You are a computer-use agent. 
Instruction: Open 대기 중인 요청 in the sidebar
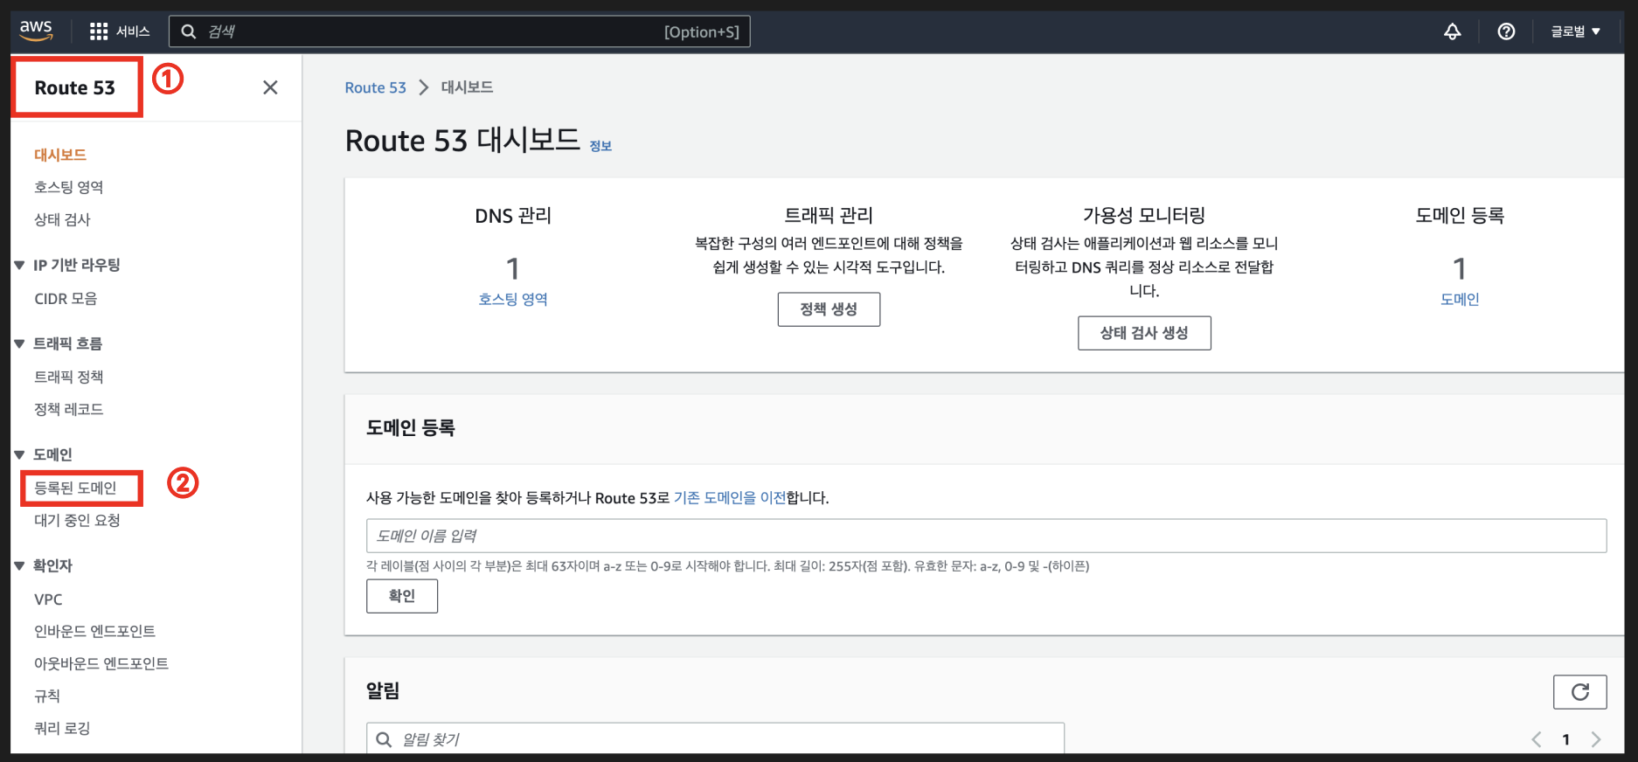click(x=77, y=520)
